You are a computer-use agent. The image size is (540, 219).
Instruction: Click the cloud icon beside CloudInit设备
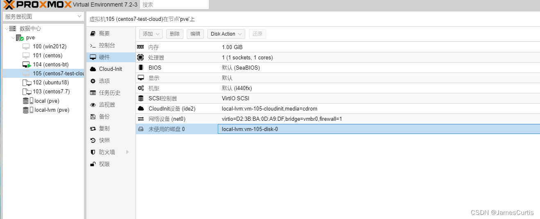tap(141, 108)
